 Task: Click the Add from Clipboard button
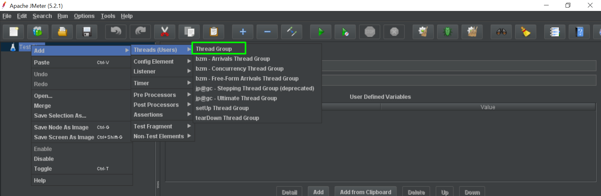[x=366, y=192]
